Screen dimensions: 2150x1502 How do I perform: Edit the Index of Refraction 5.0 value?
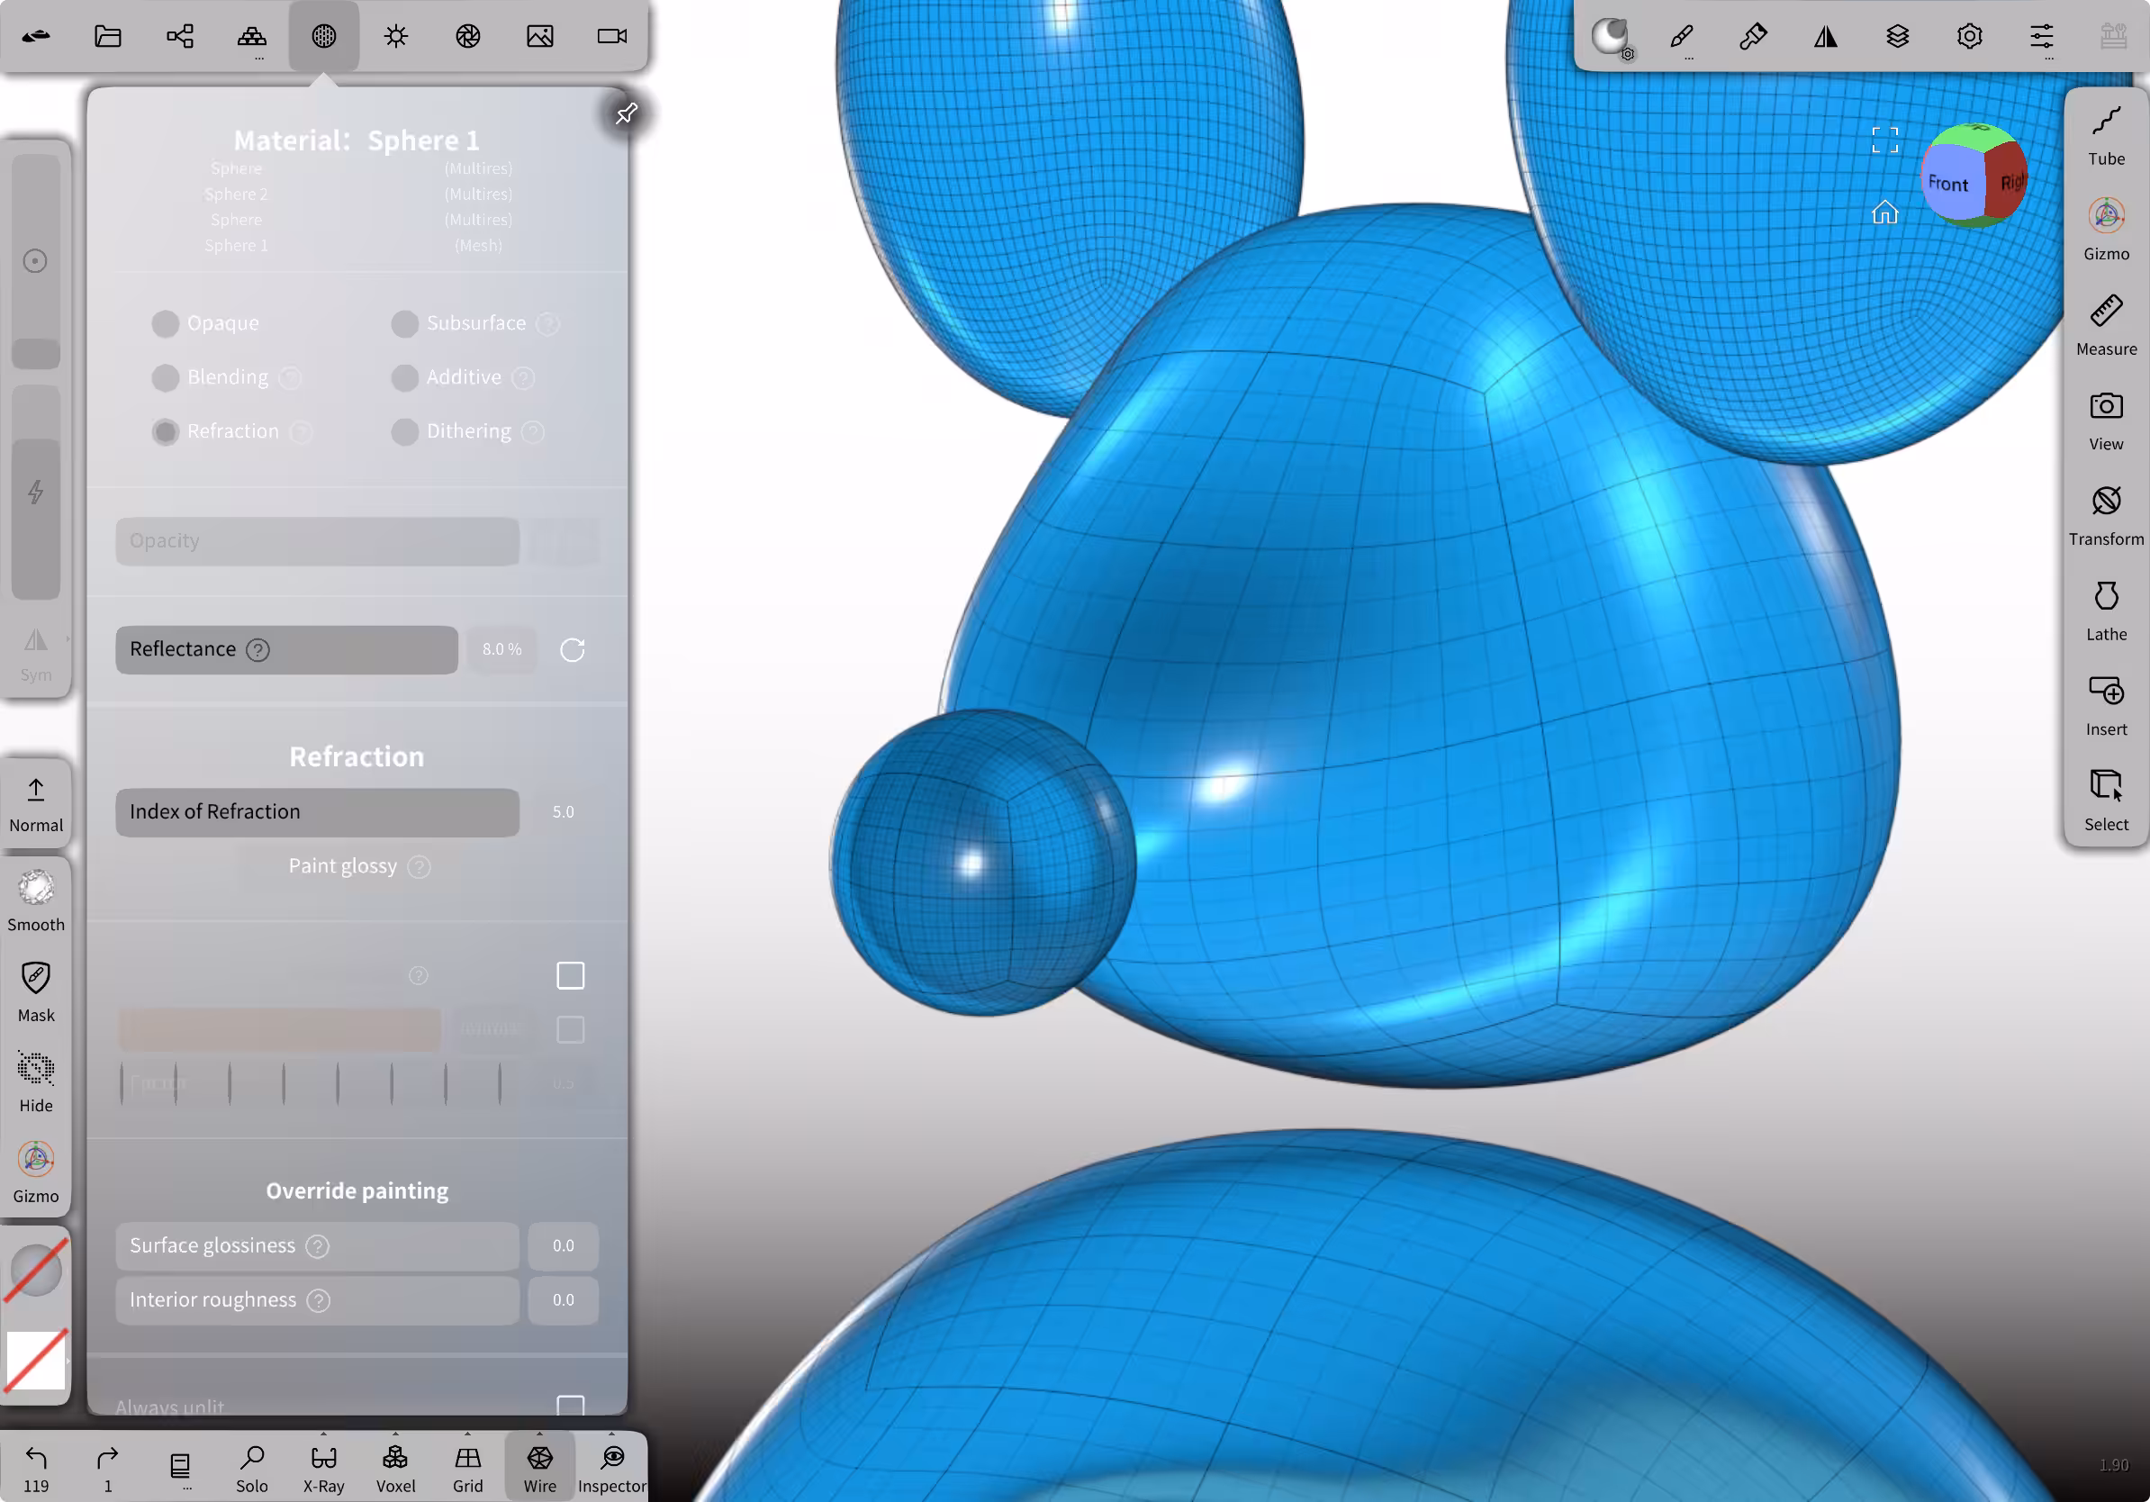coord(563,812)
